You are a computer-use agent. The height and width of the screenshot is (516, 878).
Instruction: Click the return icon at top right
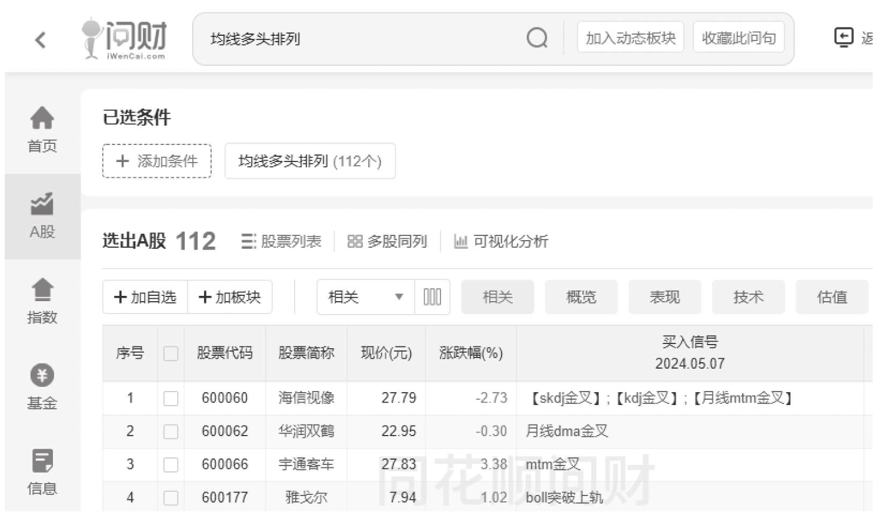[843, 38]
